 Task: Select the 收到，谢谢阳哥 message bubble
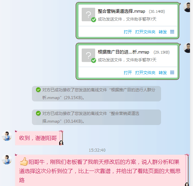coord(38,138)
